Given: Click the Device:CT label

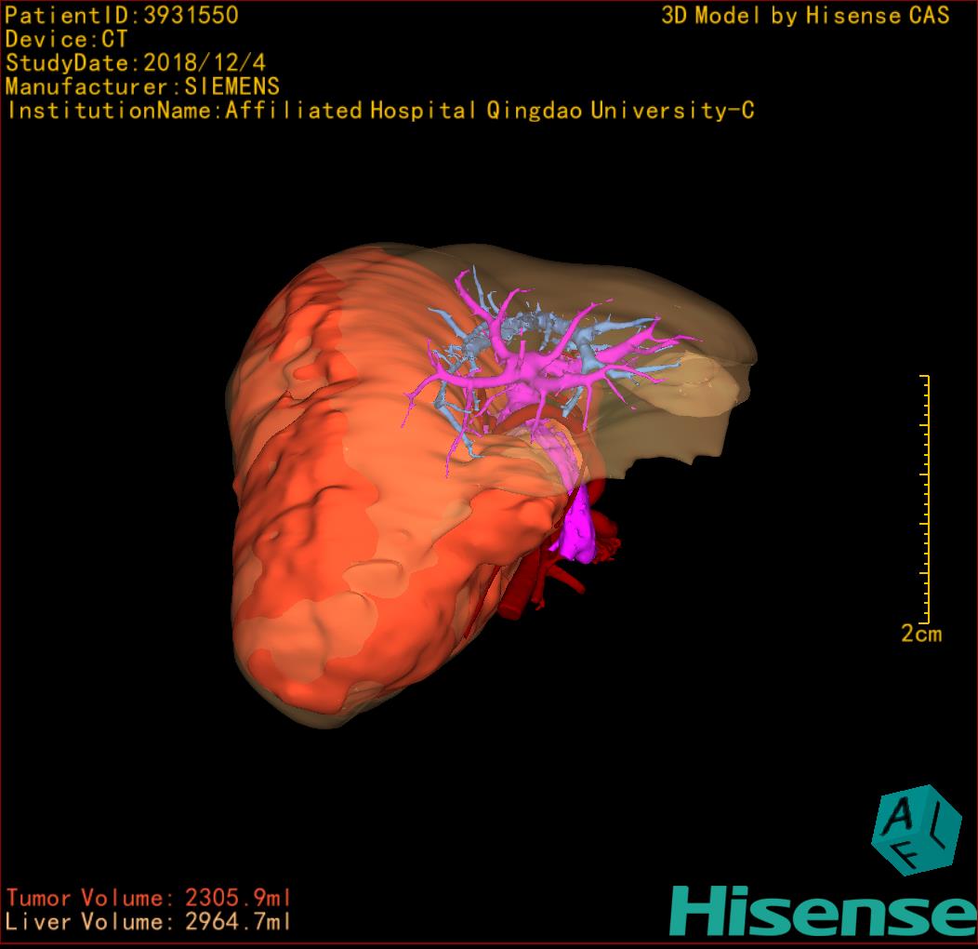Looking at the screenshot, I should (67, 39).
